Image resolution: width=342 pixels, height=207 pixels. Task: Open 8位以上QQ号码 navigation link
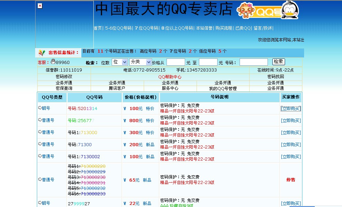[x=177, y=28]
